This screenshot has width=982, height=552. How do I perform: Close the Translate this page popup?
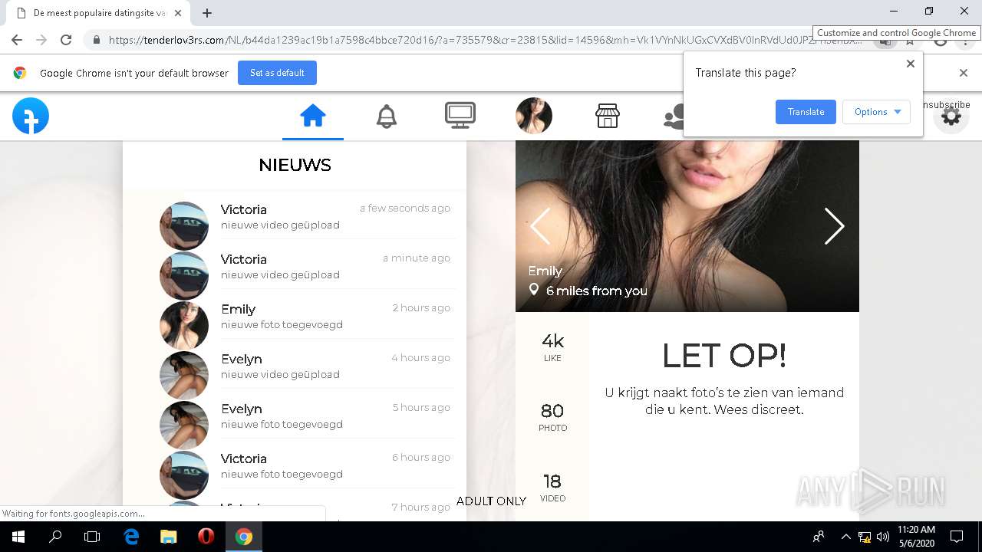[x=911, y=64]
